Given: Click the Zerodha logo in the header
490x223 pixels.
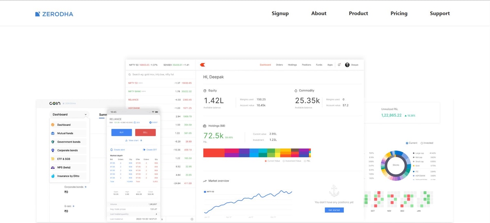Looking at the screenshot, I should tap(54, 14).
